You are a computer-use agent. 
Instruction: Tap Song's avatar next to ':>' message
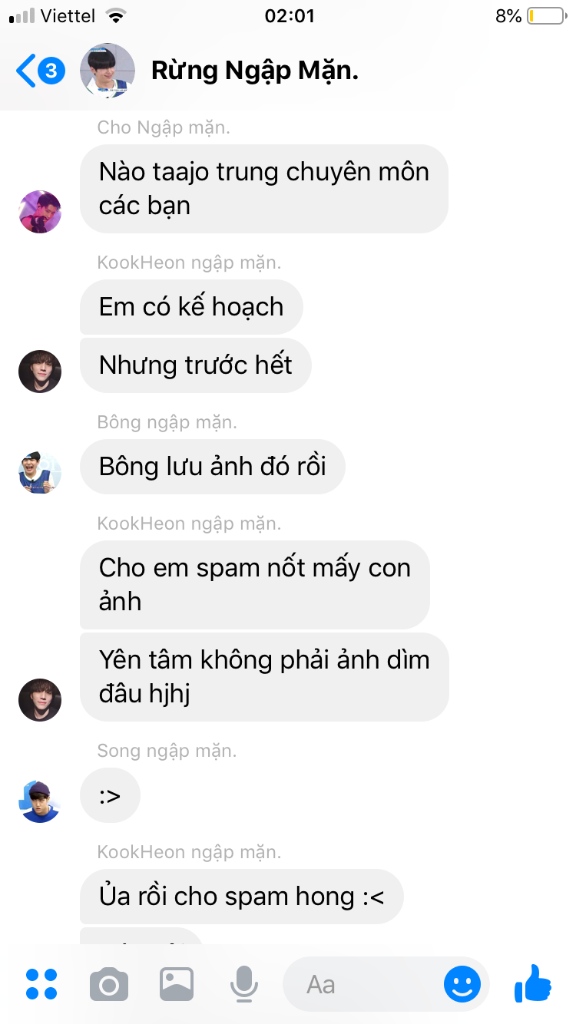click(40, 801)
